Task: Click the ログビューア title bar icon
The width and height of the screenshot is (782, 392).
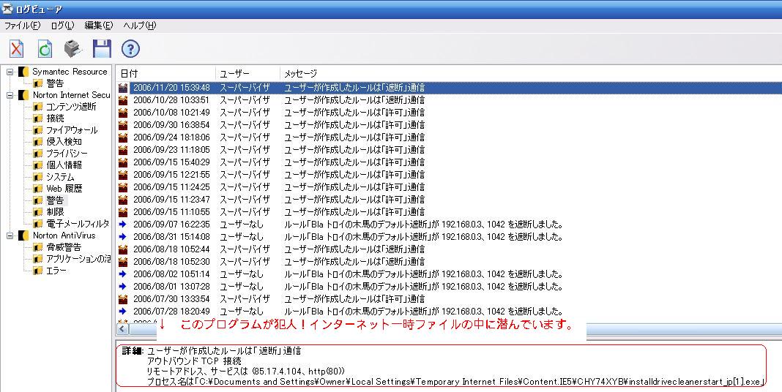Action: click(x=7, y=9)
